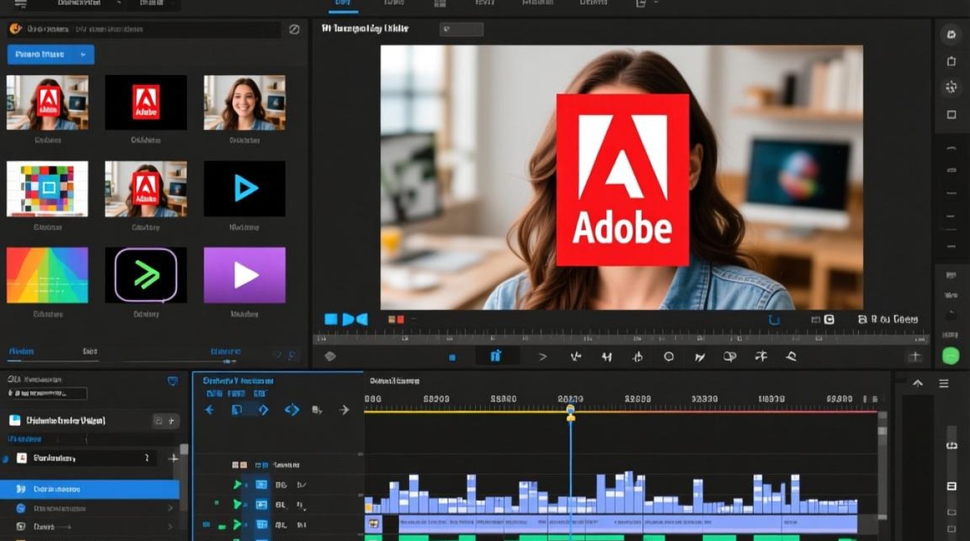Click the plus button next to the track name field
Viewport: 970px width, 541px height.
172,458
